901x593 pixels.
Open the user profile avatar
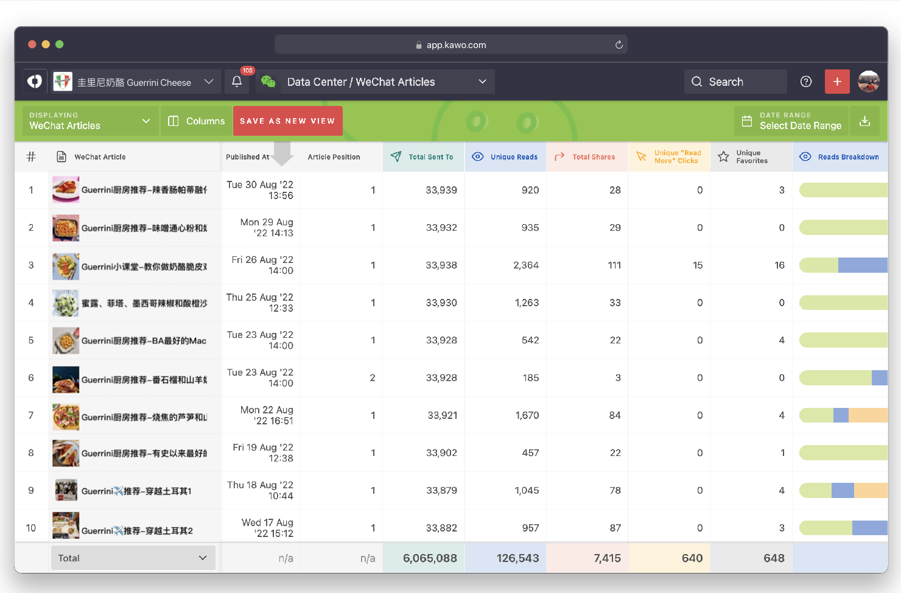pyautogui.click(x=869, y=82)
